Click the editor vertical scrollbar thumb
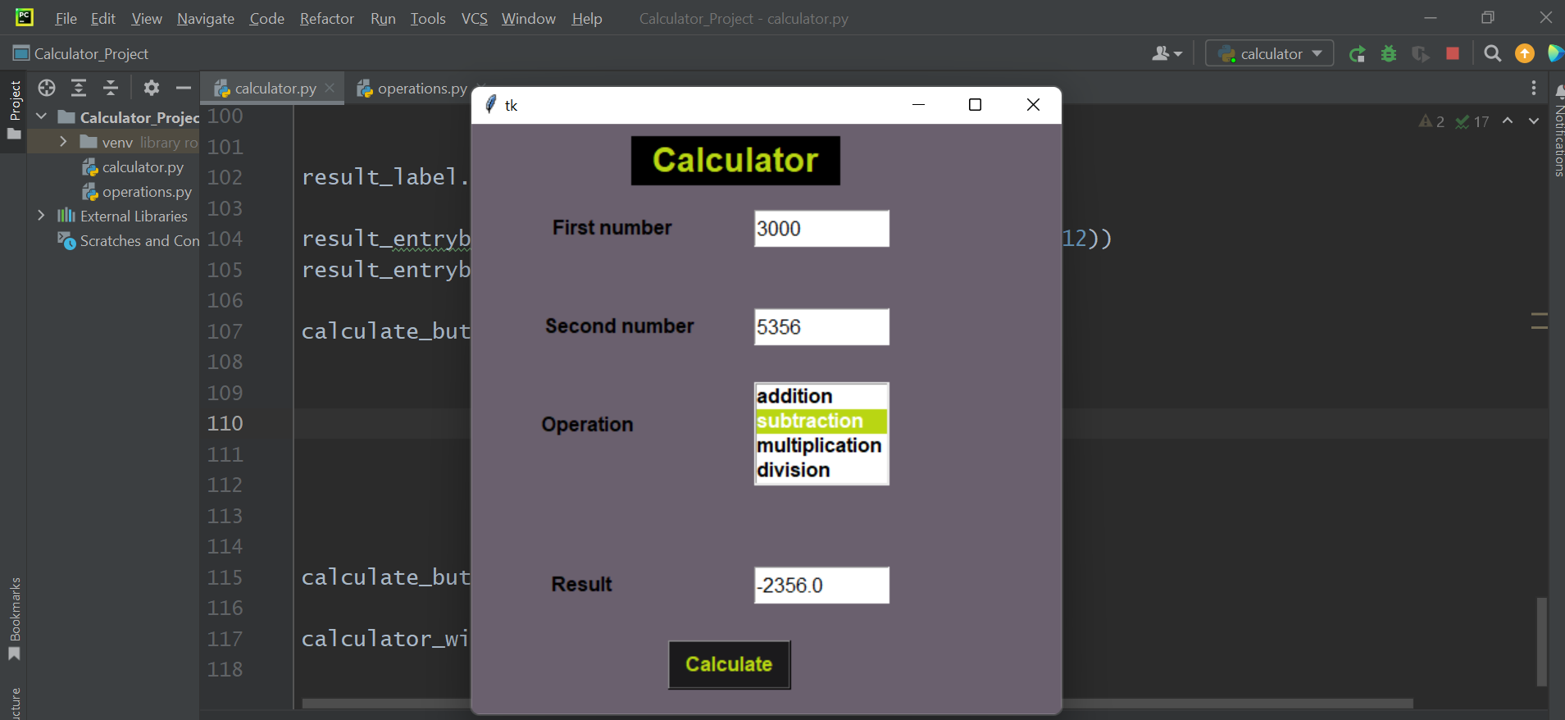 coord(1541,641)
